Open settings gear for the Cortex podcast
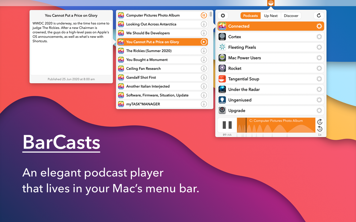The height and width of the screenshot is (222, 356). (319, 37)
